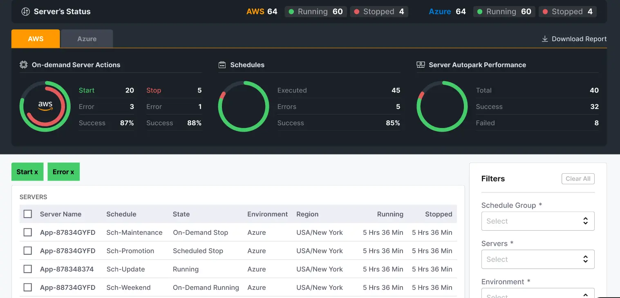
Task: Click the Sch-Weekend schedule cell
Action: point(128,287)
